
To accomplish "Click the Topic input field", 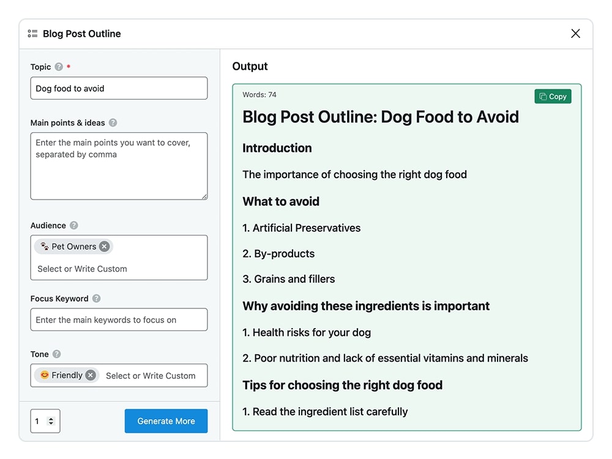I will point(119,88).
